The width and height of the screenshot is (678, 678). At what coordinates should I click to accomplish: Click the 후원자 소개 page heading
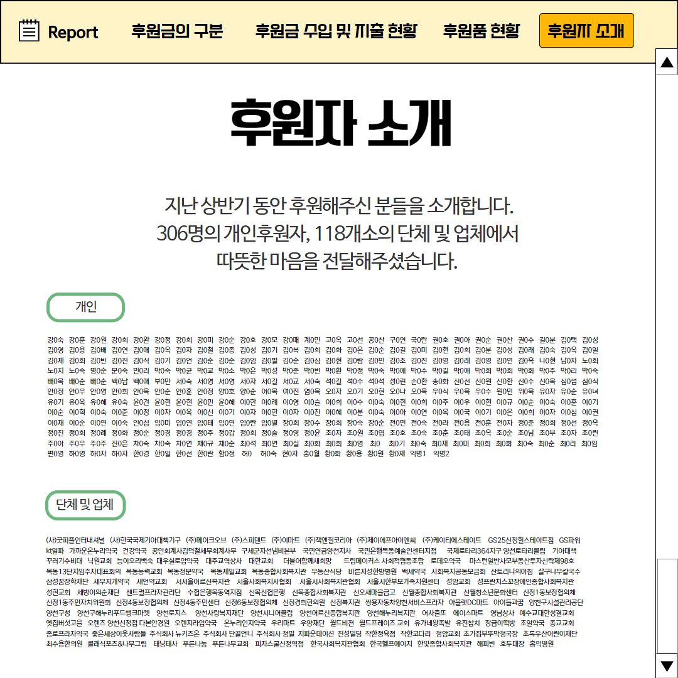click(x=341, y=123)
